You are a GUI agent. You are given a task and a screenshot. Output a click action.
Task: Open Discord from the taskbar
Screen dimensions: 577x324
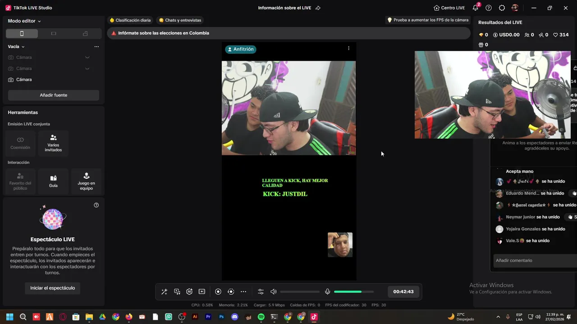(x=234, y=317)
